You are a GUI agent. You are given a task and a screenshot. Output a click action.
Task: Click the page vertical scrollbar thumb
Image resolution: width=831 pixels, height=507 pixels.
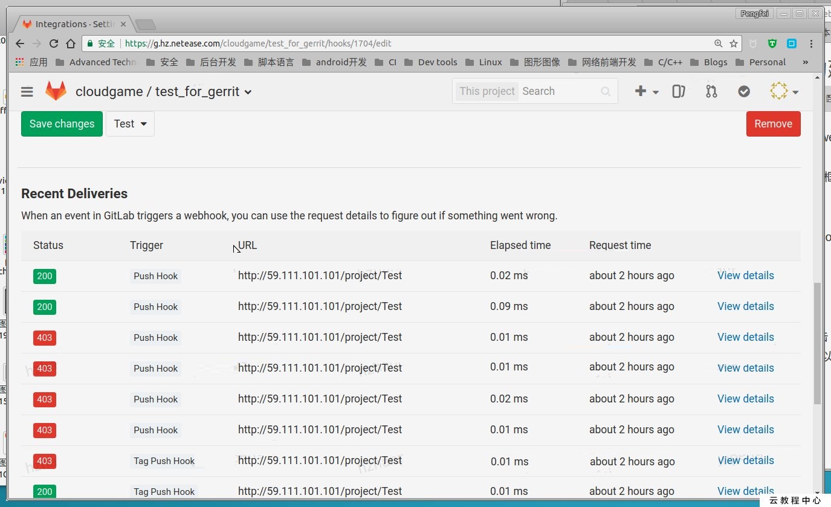[817, 343]
